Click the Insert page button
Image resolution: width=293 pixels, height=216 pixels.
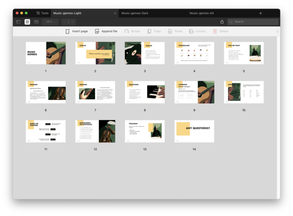76,31
